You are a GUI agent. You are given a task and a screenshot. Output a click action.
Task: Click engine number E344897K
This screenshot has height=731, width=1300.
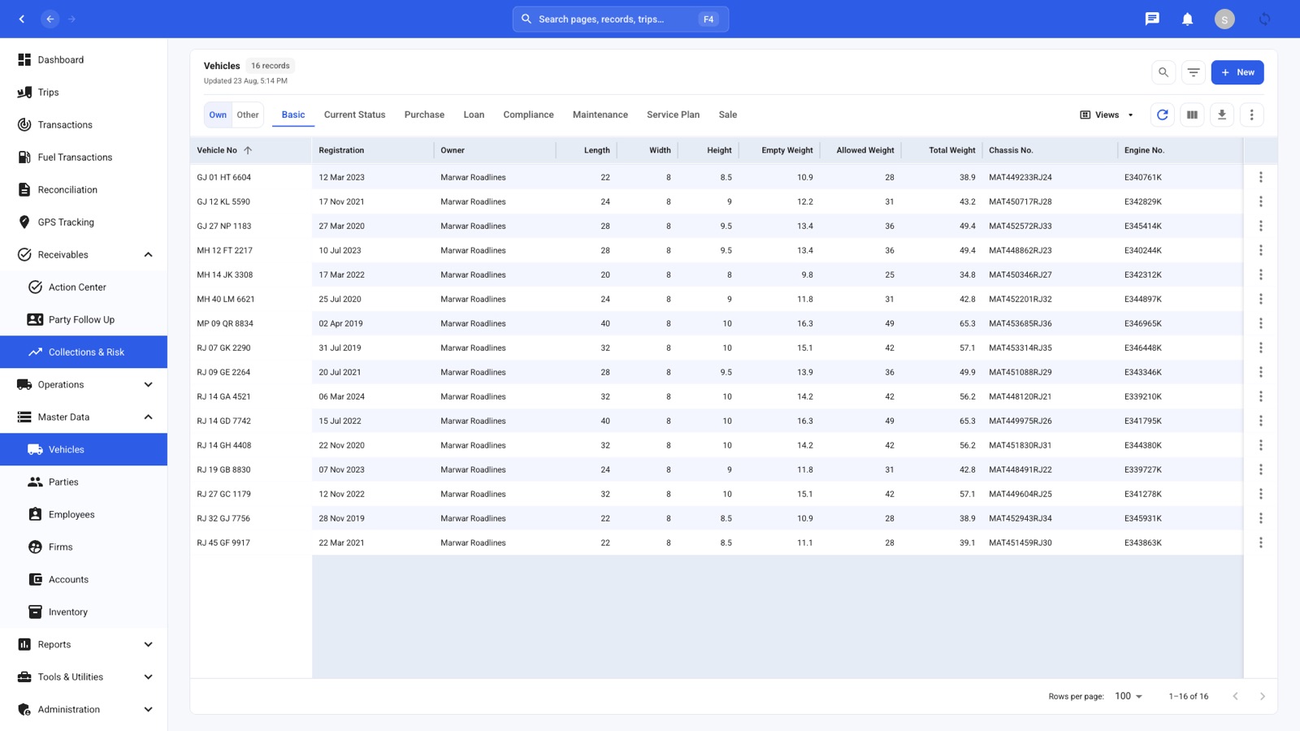1142,299
